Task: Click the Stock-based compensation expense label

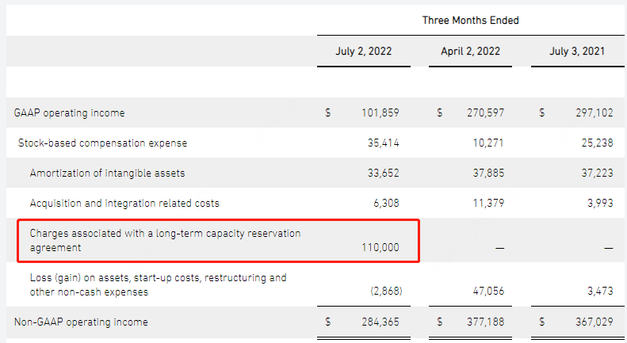Action: 102,143
